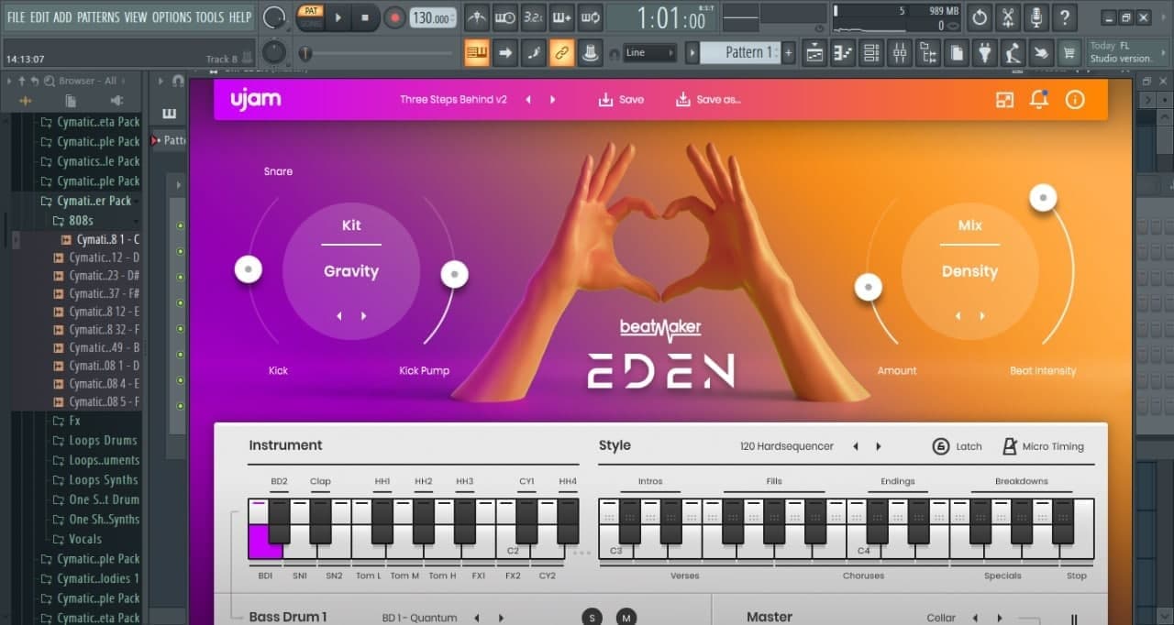Collapse the Cymati..er Pack folder

[86, 201]
